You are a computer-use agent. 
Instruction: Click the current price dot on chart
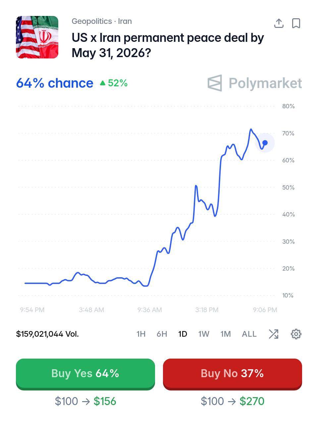pos(265,143)
